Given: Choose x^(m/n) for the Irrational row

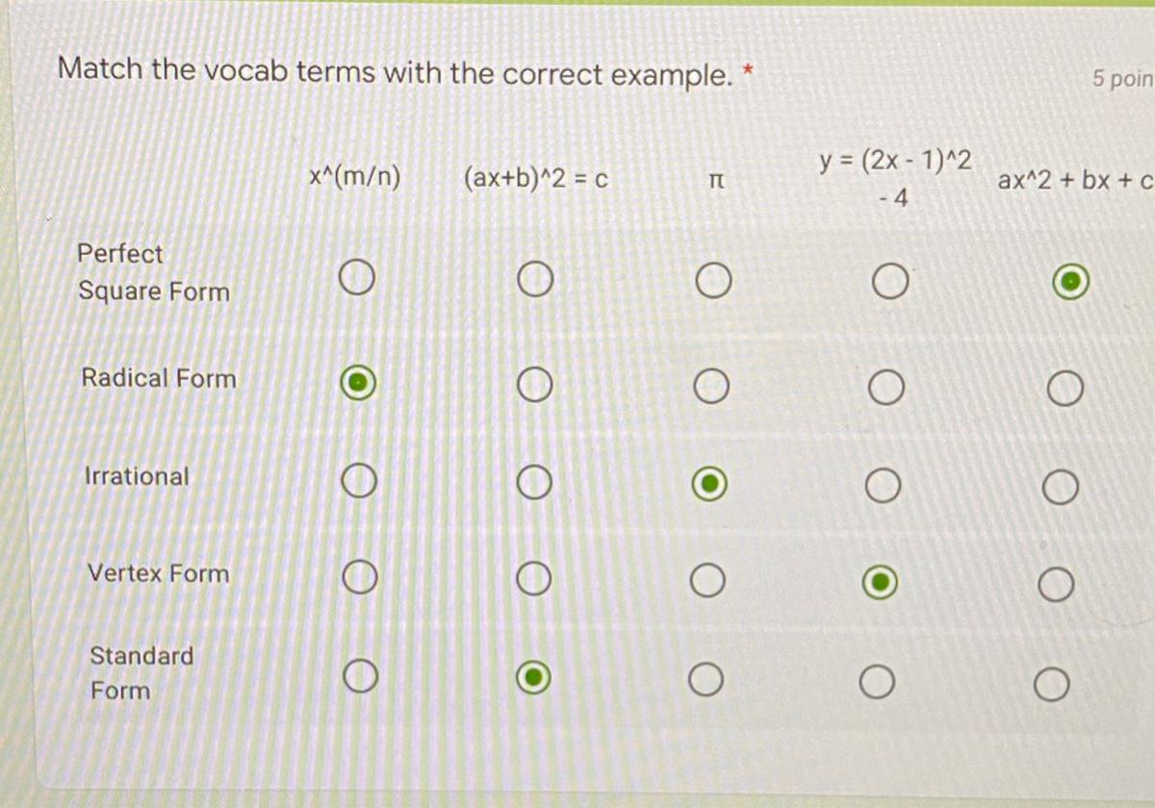Looking at the screenshot, I should click(358, 480).
